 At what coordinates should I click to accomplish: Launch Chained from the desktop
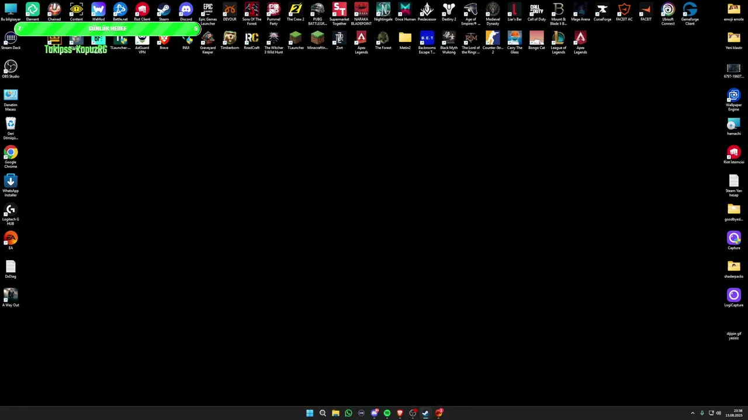(54, 12)
